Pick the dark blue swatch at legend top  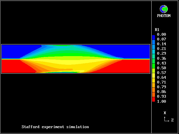click(154, 37)
